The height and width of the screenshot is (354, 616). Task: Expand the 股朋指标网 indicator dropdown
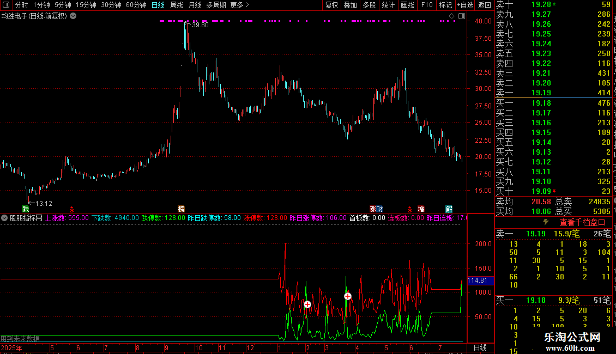(4, 218)
